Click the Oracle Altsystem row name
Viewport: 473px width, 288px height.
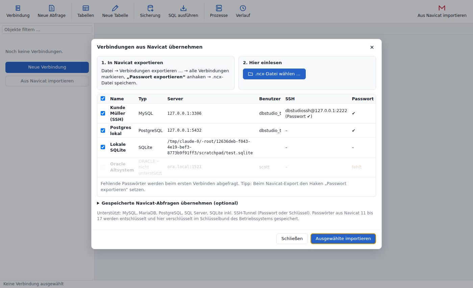coord(122,167)
